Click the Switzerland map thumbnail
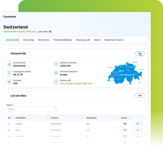Image resolution: width=163 pixels, height=147 pixels. (126, 73)
